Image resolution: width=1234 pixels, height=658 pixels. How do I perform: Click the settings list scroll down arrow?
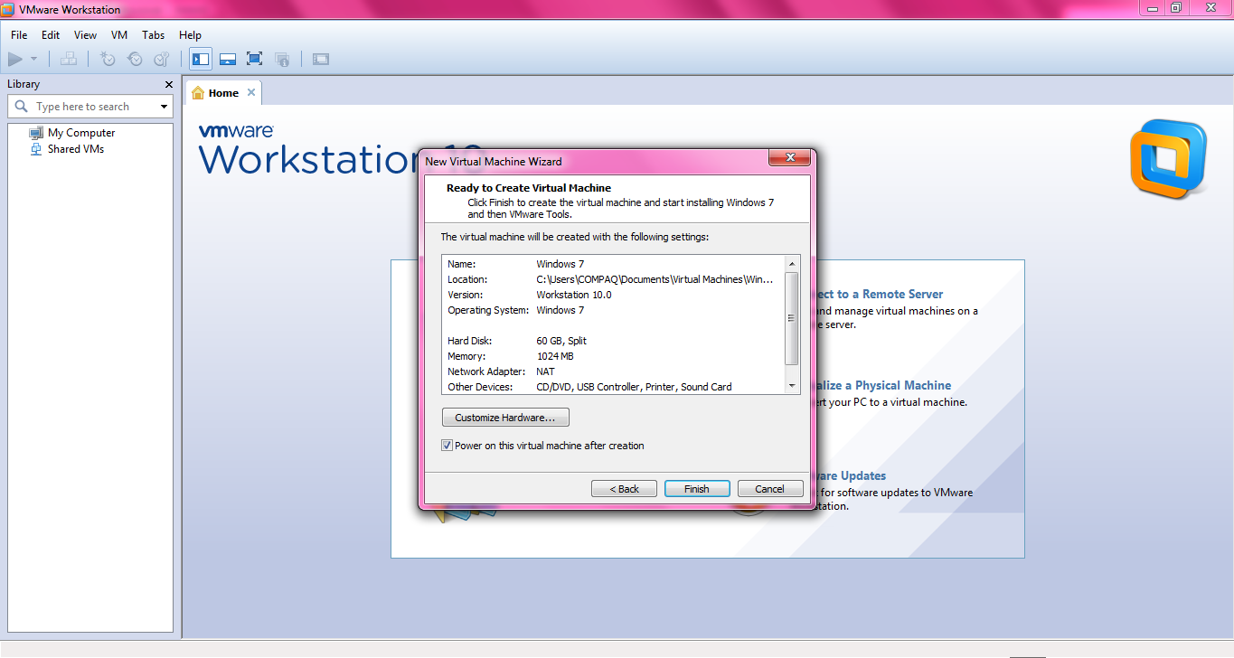tap(793, 386)
